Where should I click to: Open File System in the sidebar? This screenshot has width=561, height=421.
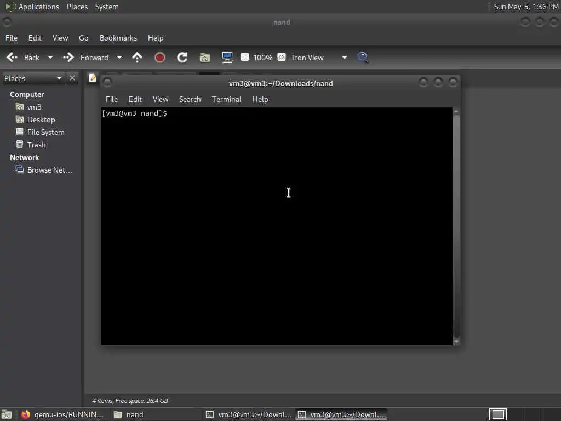pyautogui.click(x=46, y=132)
